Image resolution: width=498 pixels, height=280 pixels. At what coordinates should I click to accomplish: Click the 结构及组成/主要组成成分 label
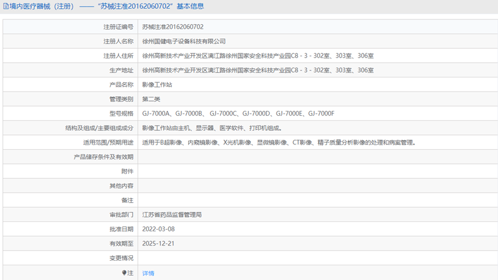(100, 128)
